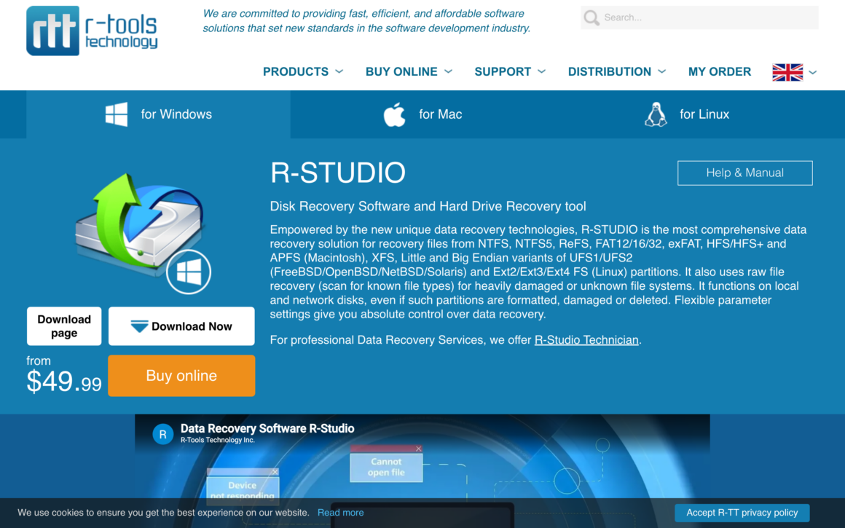The image size is (845, 528).
Task: Click the Windows logo icon in tab
Action: [x=117, y=114]
